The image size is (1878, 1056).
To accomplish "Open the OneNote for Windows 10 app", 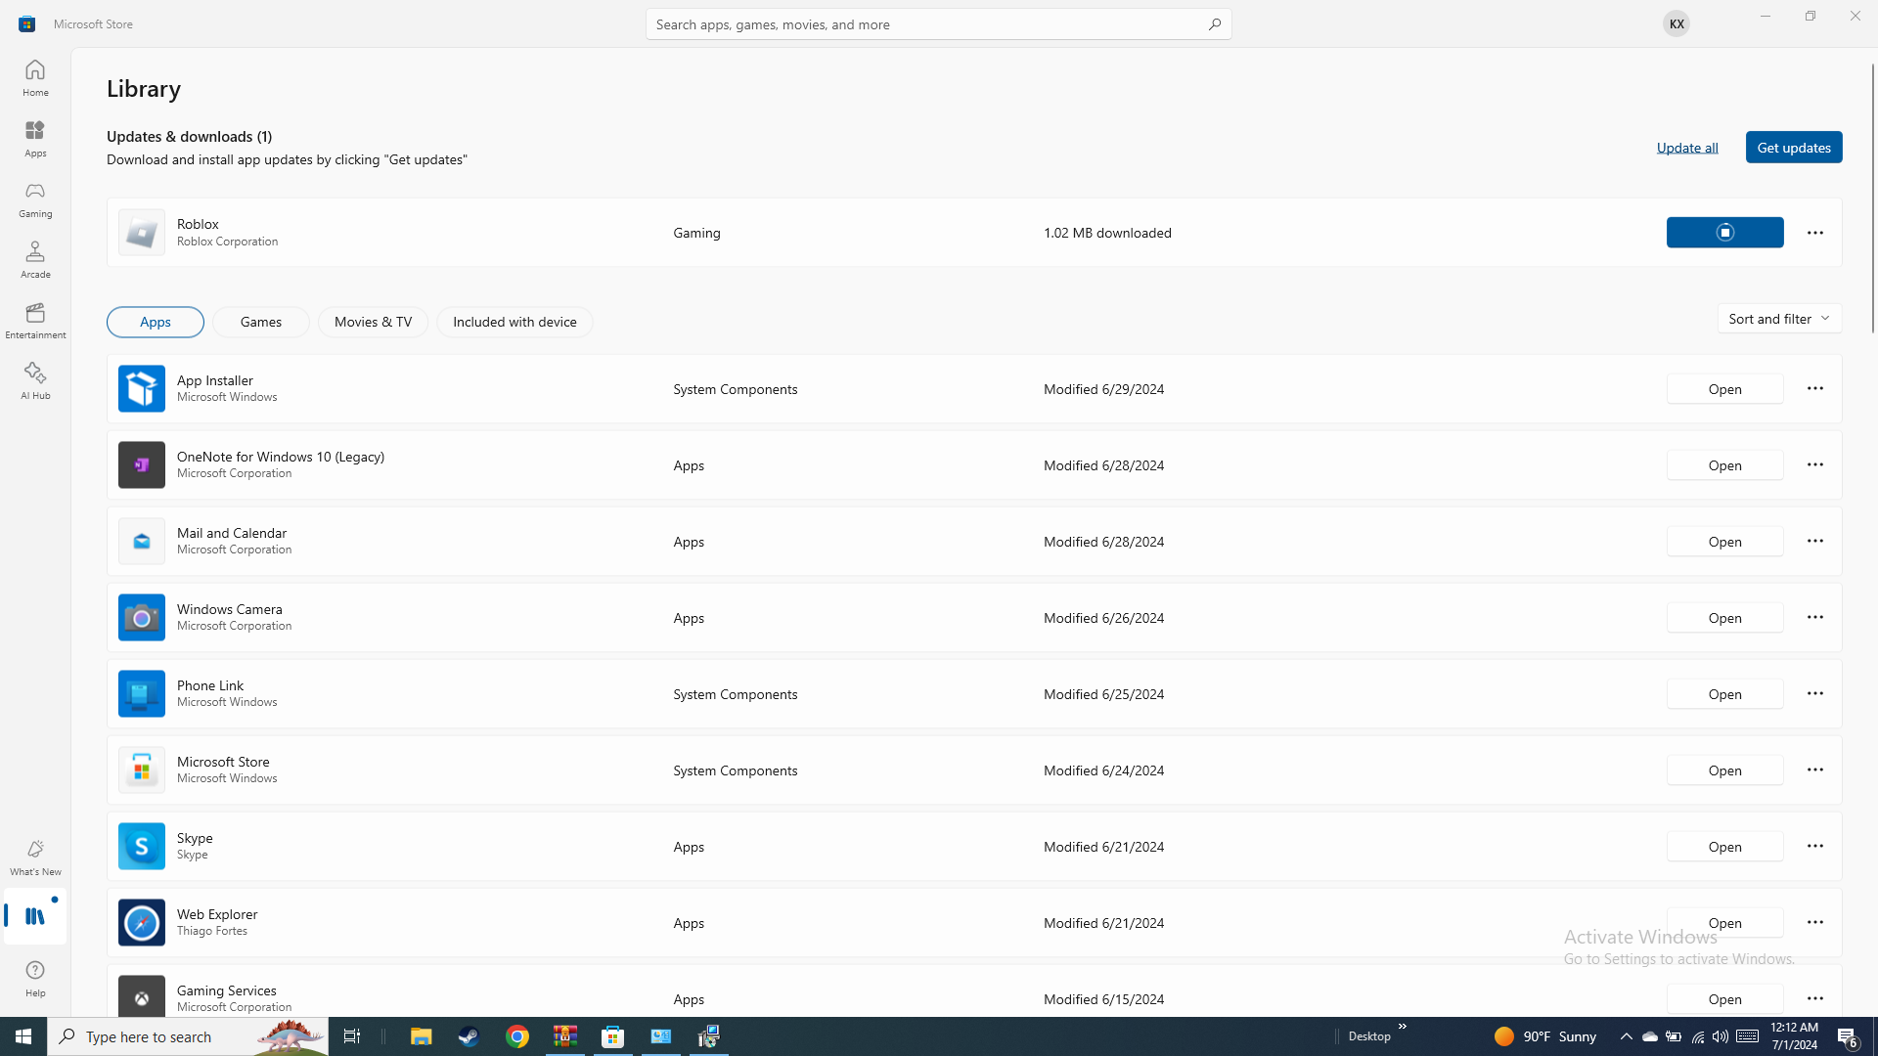I will coord(1724,464).
